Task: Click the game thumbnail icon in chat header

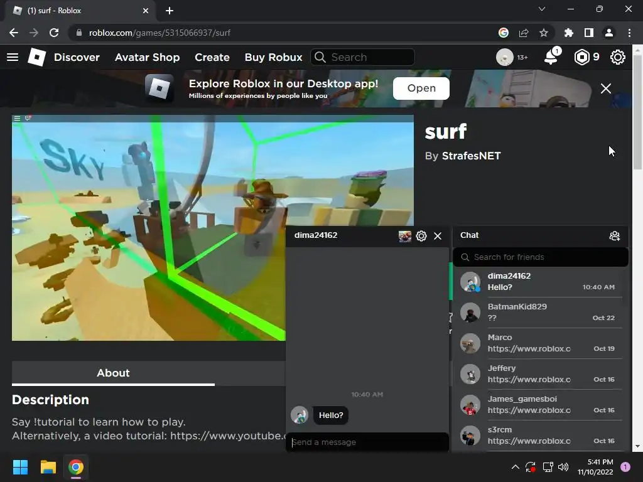Action: (x=405, y=236)
